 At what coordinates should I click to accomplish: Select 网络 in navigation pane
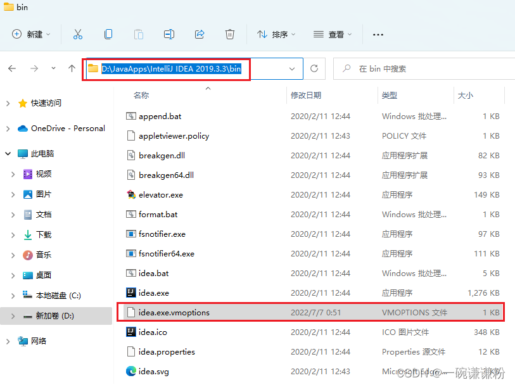39,341
